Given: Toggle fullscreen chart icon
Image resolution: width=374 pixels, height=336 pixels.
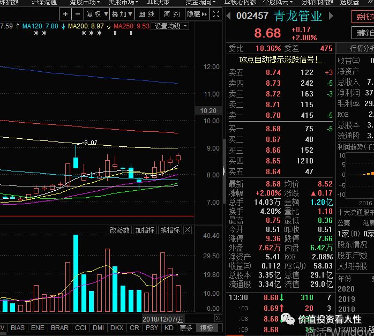Looking at the screenshot, I should pos(216,14).
